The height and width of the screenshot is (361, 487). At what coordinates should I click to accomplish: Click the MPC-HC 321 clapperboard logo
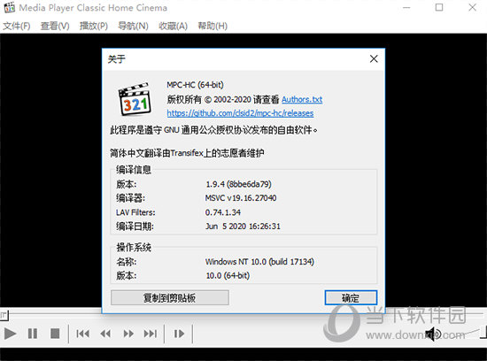coord(135,99)
